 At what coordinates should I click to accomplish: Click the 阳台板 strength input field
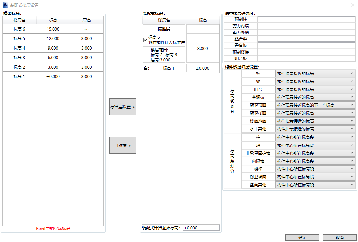click(x=307, y=59)
